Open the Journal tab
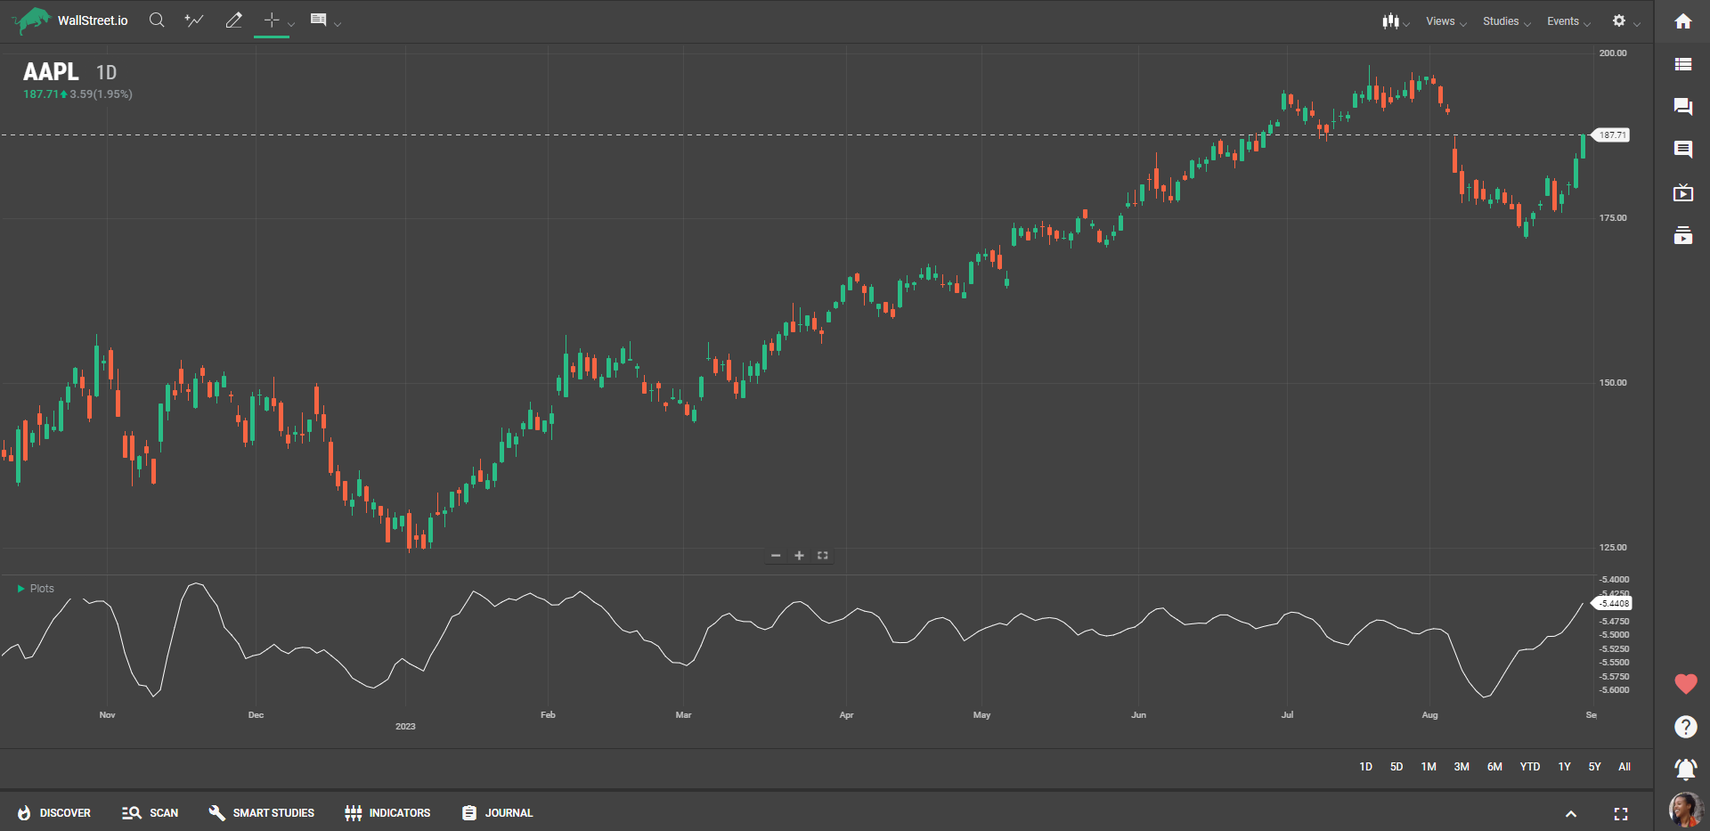The width and height of the screenshot is (1710, 831). [497, 813]
